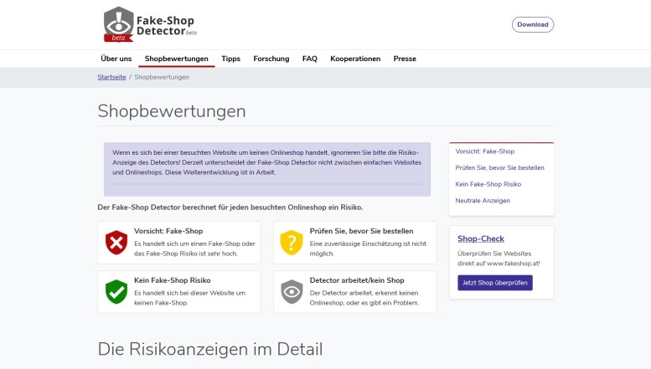The height and width of the screenshot is (369, 651).
Task: Open the Forschung section
Action: pos(271,59)
